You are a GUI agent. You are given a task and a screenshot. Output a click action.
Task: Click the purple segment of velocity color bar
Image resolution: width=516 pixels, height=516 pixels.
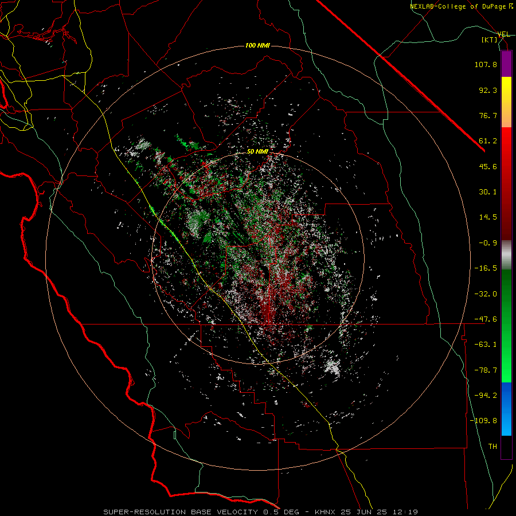pos(506,64)
